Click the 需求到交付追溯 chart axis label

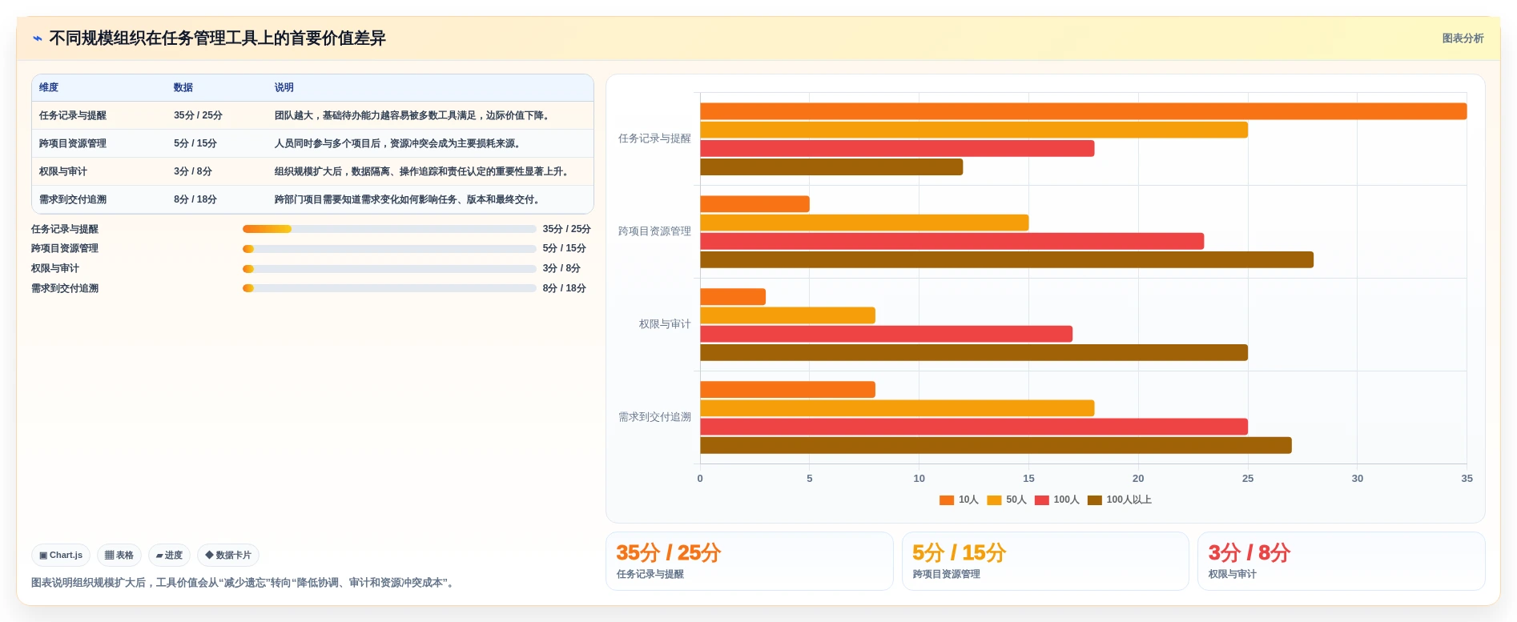pos(654,417)
